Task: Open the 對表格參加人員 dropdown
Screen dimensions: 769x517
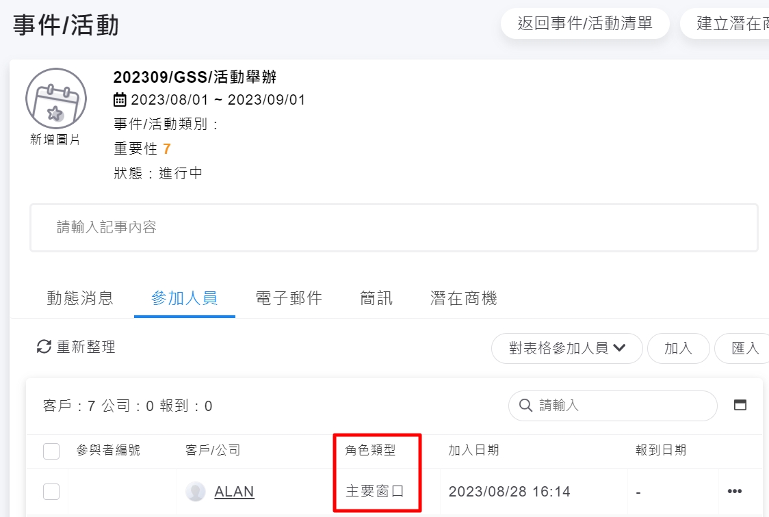Action: 567,348
